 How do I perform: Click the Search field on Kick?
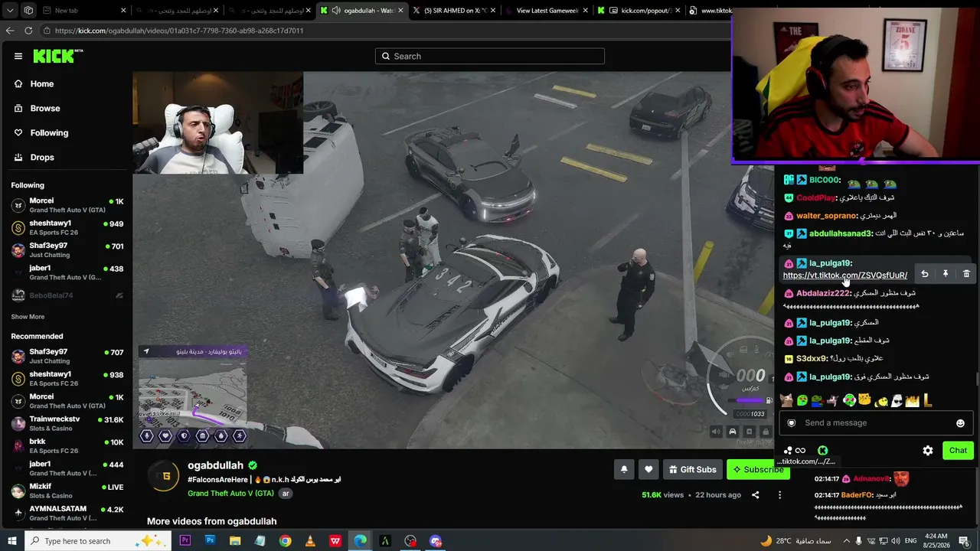click(490, 56)
